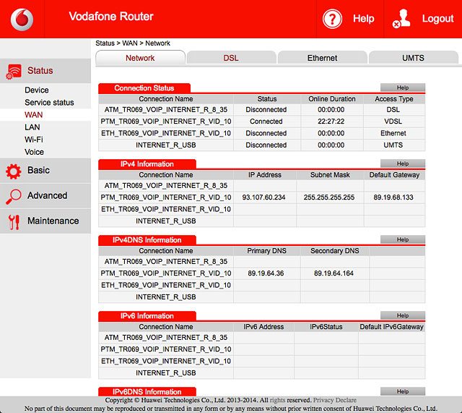Viewport: 462px width, 413px height.
Task: Switch to the Network tab
Action: tap(140, 58)
